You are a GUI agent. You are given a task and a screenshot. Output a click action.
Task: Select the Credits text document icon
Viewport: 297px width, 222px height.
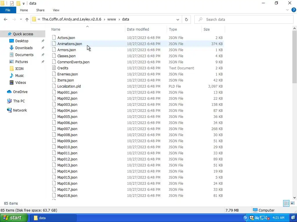(54, 68)
